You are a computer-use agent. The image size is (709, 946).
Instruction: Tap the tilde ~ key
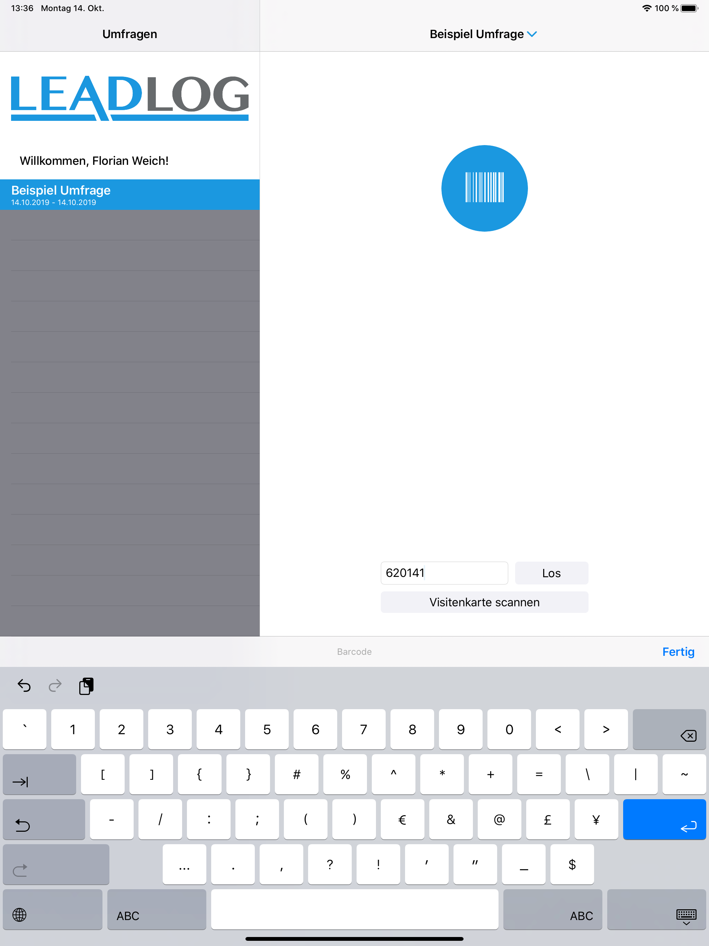coord(684,774)
